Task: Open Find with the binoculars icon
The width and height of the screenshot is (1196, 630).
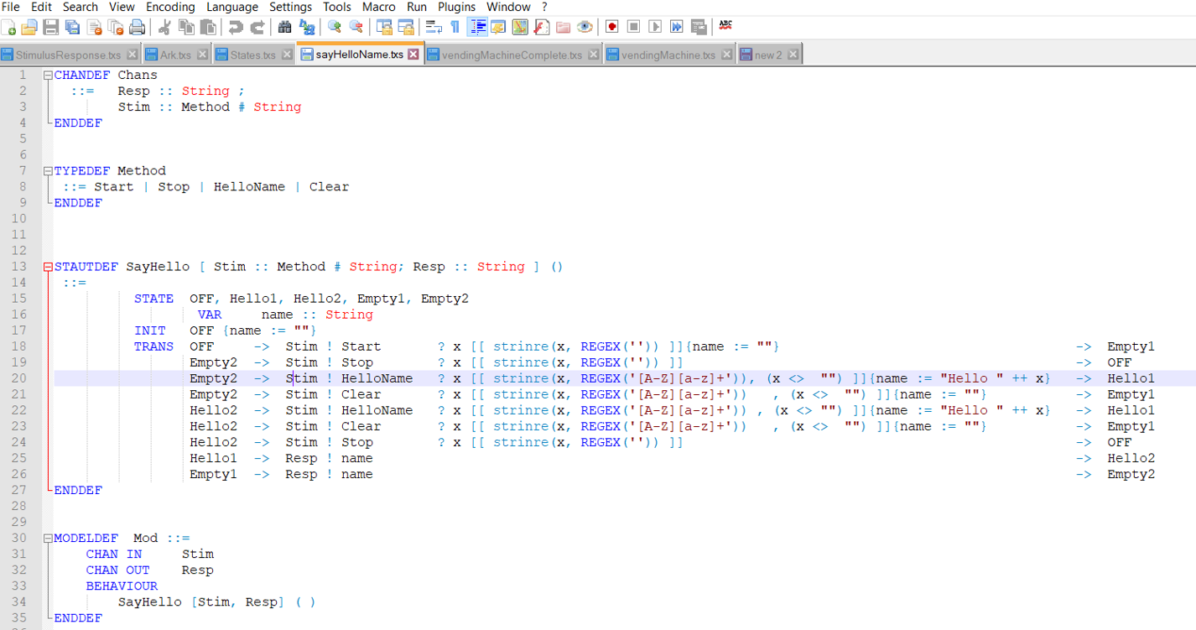Action: point(285,28)
